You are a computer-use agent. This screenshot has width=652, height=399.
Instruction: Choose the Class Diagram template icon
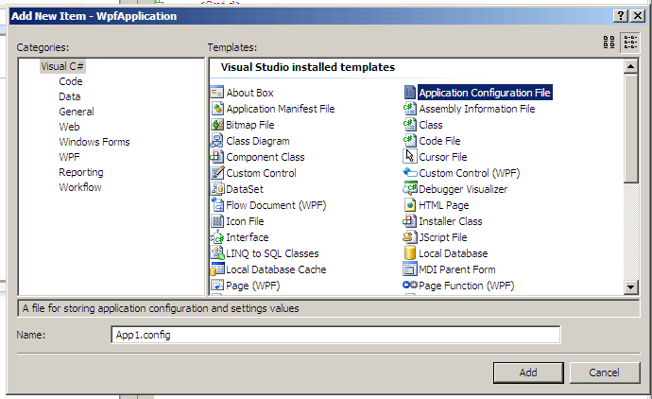click(x=216, y=141)
